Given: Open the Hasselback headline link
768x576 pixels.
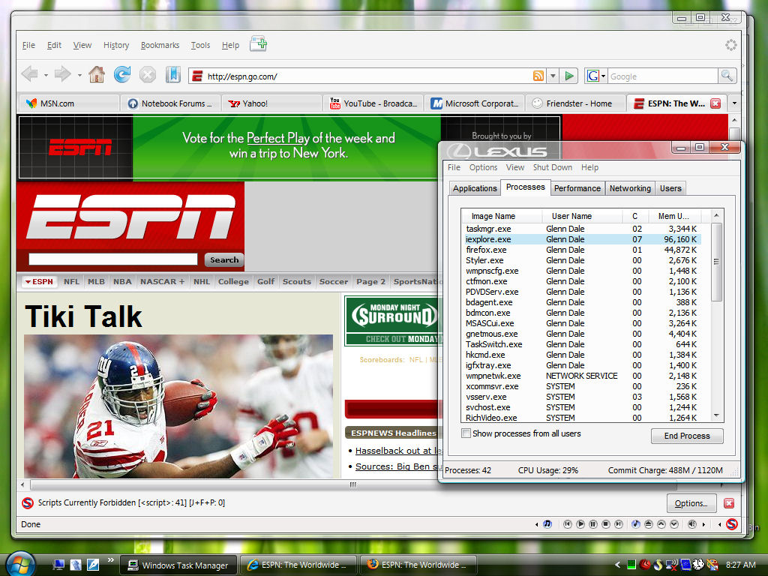Looking at the screenshot, I should 398,451.
